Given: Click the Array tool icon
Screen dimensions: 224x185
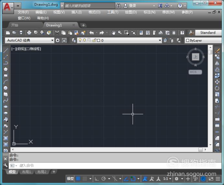Looking at the screenshot, I should (217, 76).
